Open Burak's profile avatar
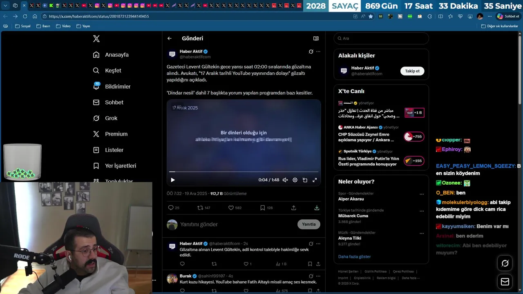Image resolution: width=523 pixels, height=294 pixels. pos(172,279)
